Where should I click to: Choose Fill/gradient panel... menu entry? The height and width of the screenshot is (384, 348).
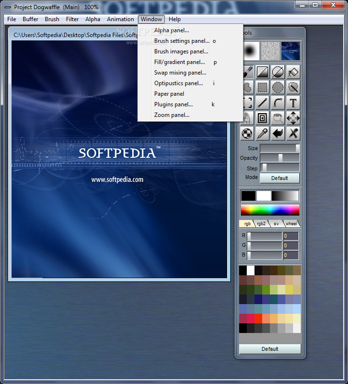pos(190,62)
